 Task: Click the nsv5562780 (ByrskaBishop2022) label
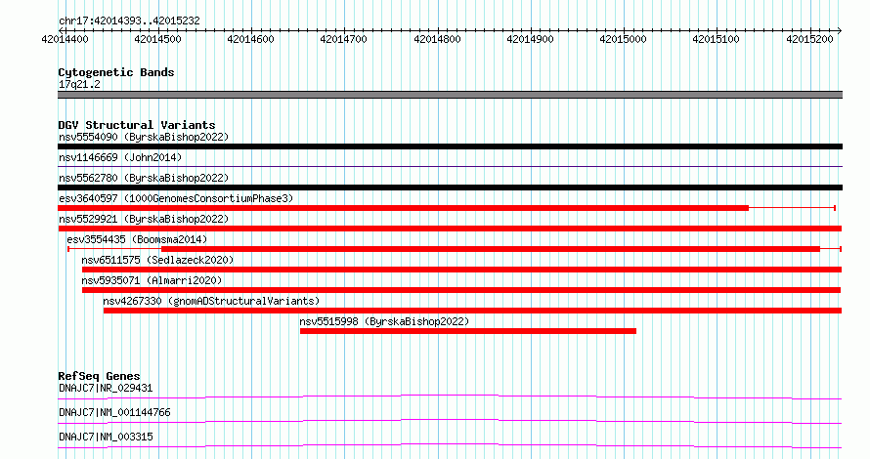144,178
